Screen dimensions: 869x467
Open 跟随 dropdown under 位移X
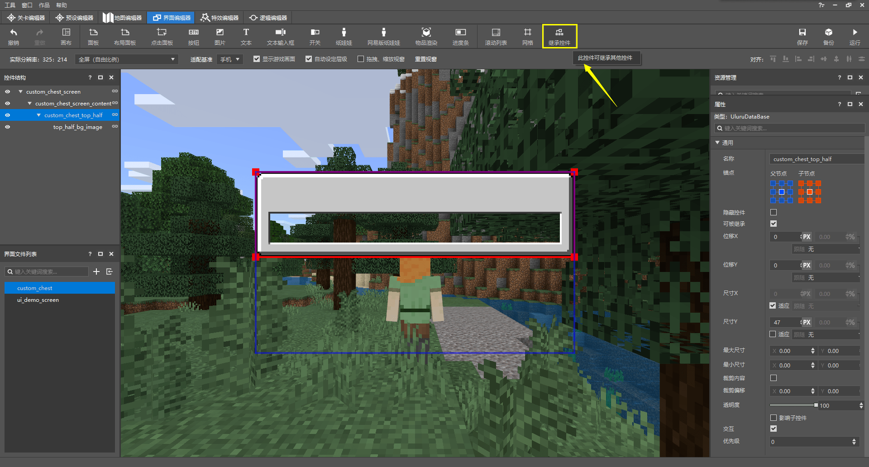[x=826, y=249]
